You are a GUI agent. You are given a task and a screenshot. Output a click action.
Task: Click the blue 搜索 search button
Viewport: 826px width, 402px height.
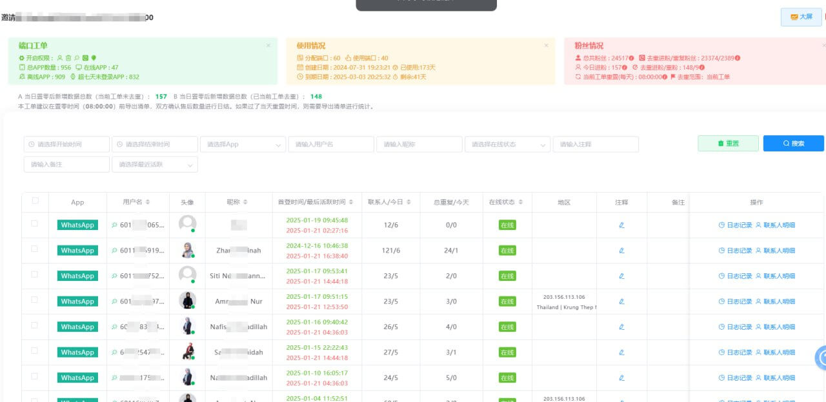793,144
